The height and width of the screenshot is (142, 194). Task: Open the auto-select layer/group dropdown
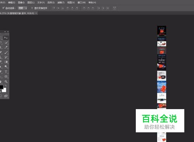[23, 8]
